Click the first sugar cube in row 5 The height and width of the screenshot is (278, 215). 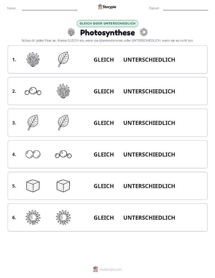click(x=33, y=186)
